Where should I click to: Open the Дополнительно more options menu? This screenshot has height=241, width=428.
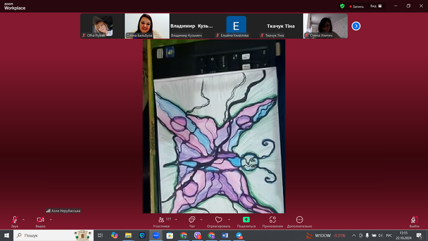coord(299,220)
